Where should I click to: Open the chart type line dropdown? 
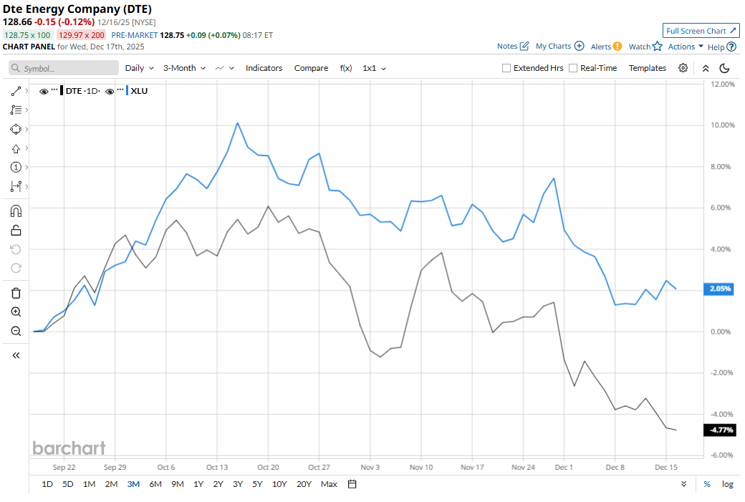(x=224, y=68)
